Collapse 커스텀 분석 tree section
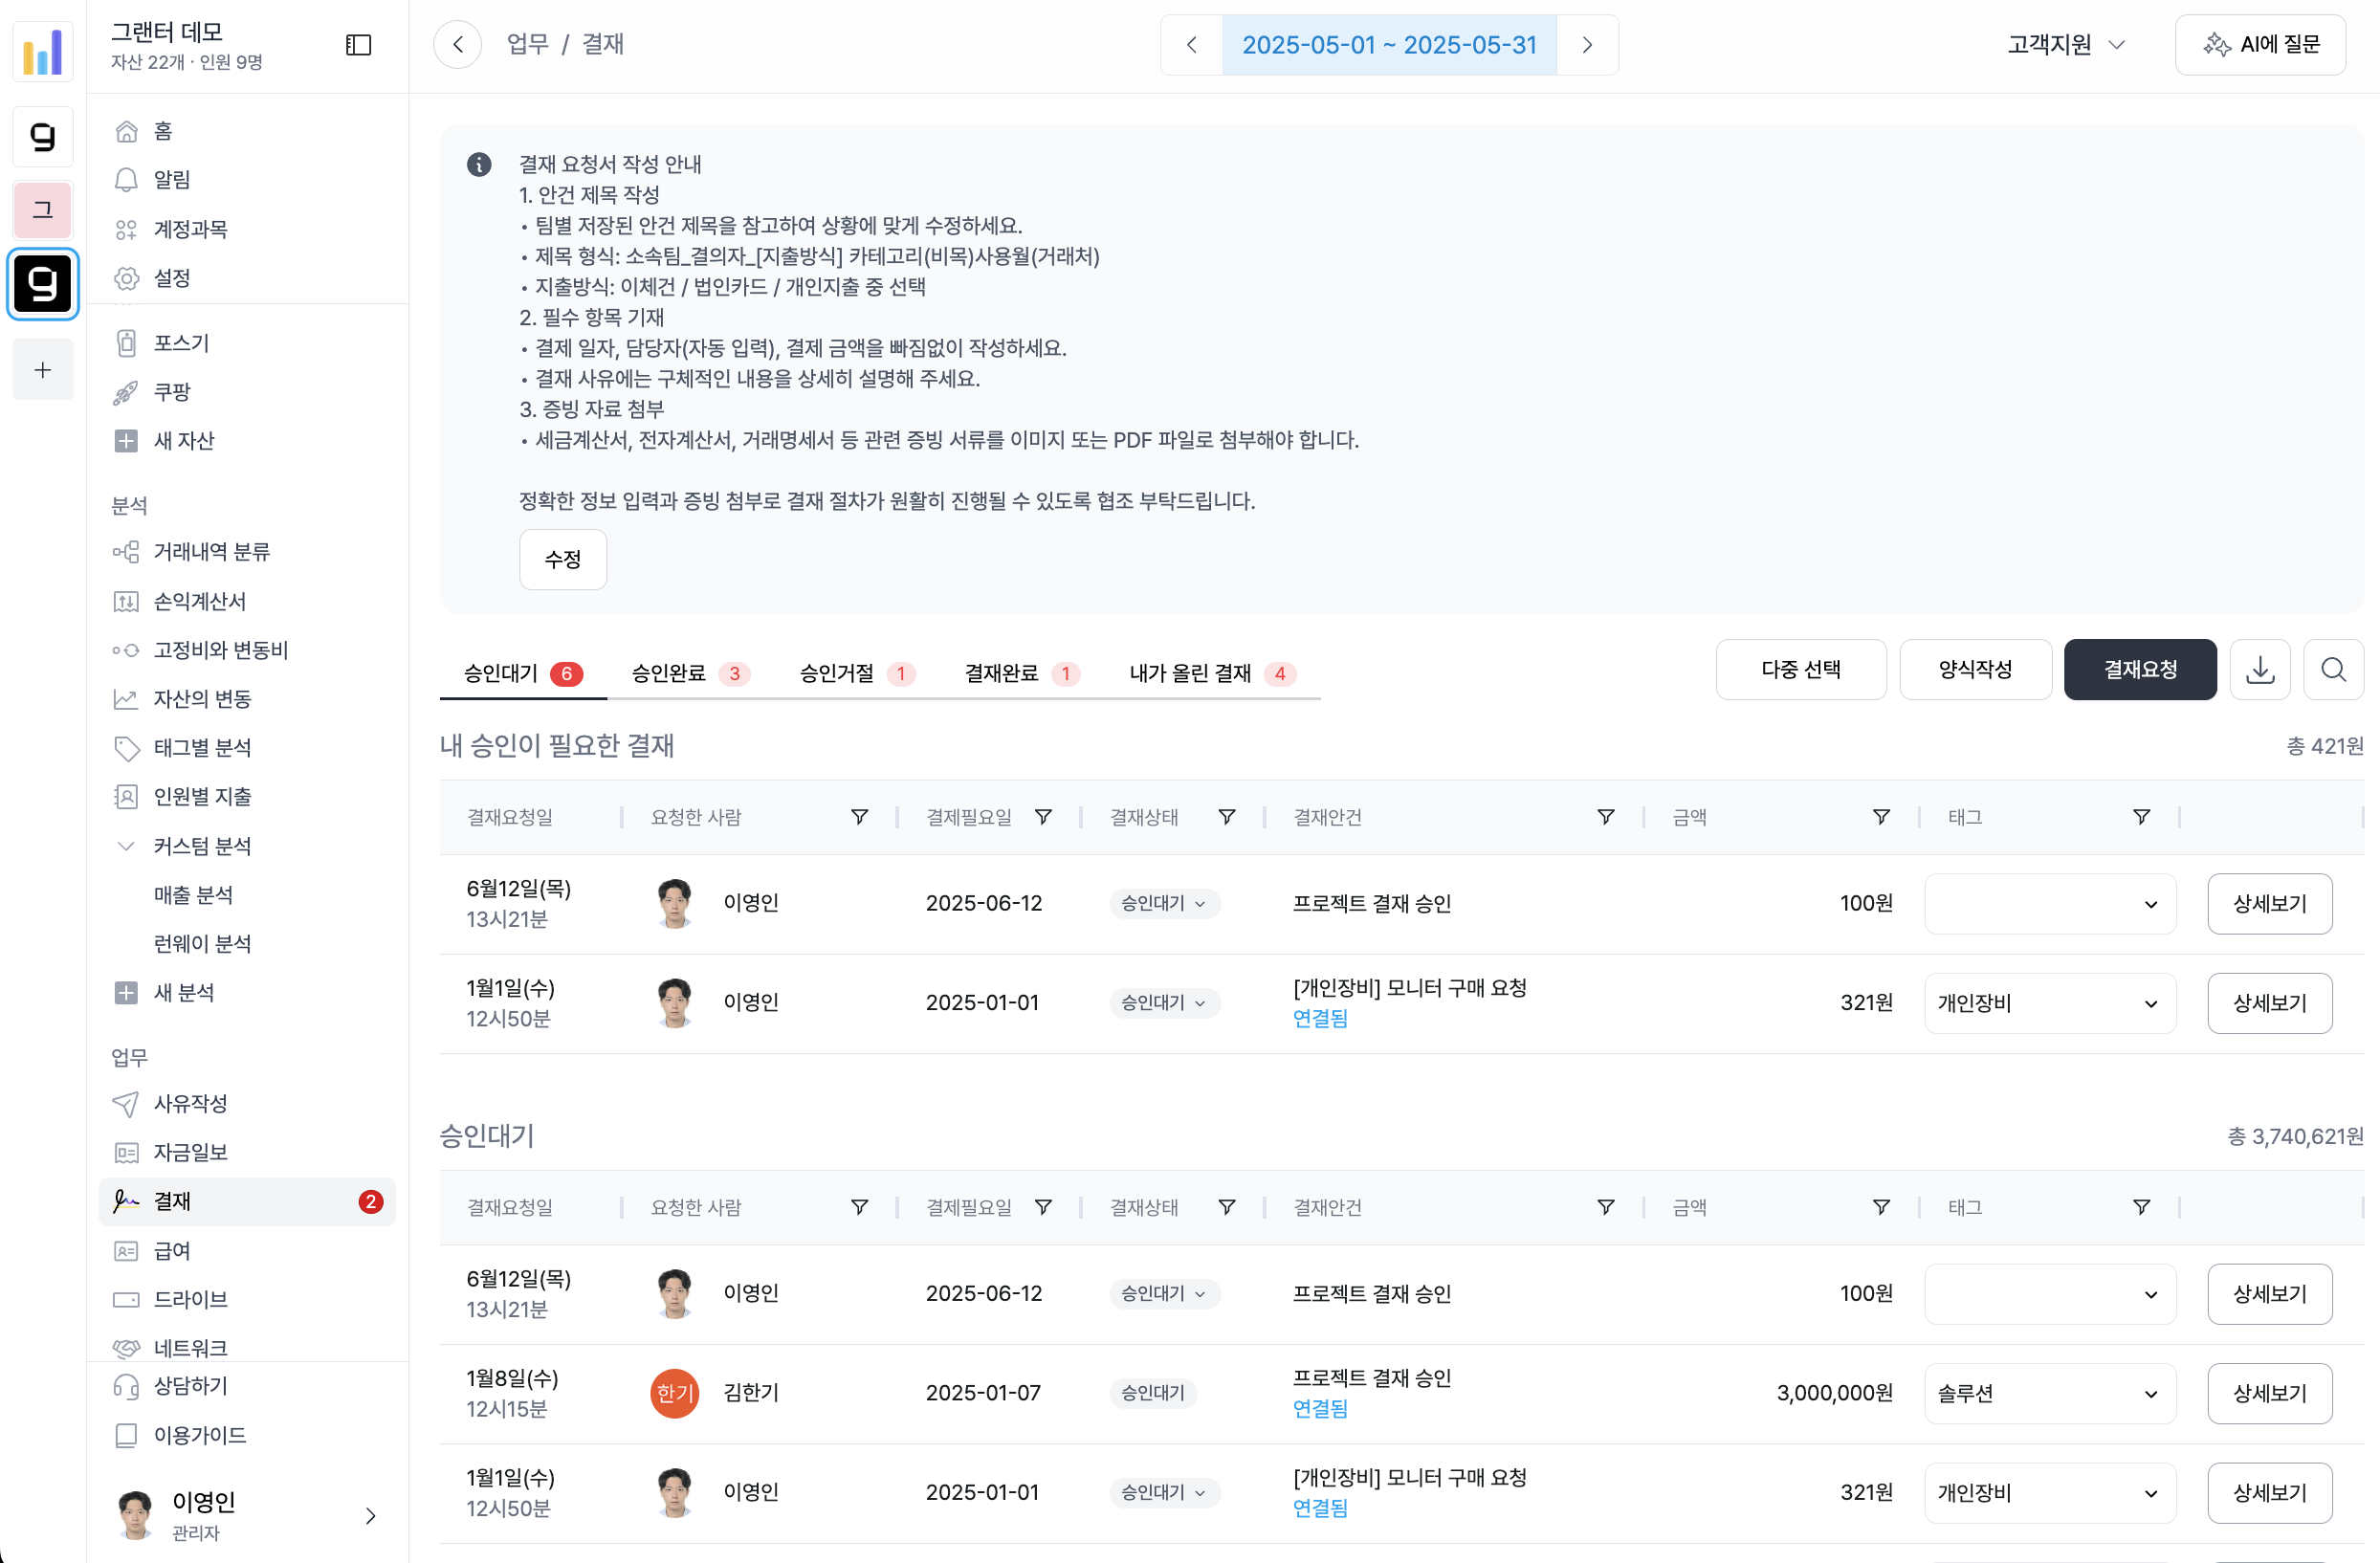 (126, 846)
